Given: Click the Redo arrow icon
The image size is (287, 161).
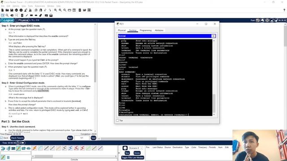Looking at the screenshot, I should (x=50, y=10).
